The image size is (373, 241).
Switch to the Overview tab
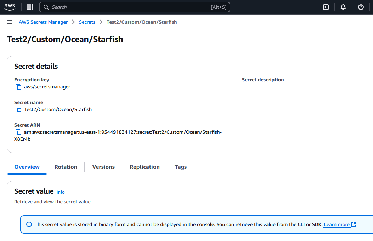click(27, 167)
